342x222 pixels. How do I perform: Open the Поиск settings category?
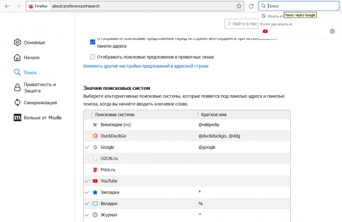coord(30,72)
